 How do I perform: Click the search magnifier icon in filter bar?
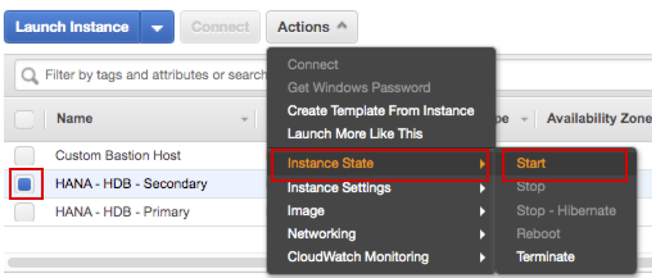[29, 76]
